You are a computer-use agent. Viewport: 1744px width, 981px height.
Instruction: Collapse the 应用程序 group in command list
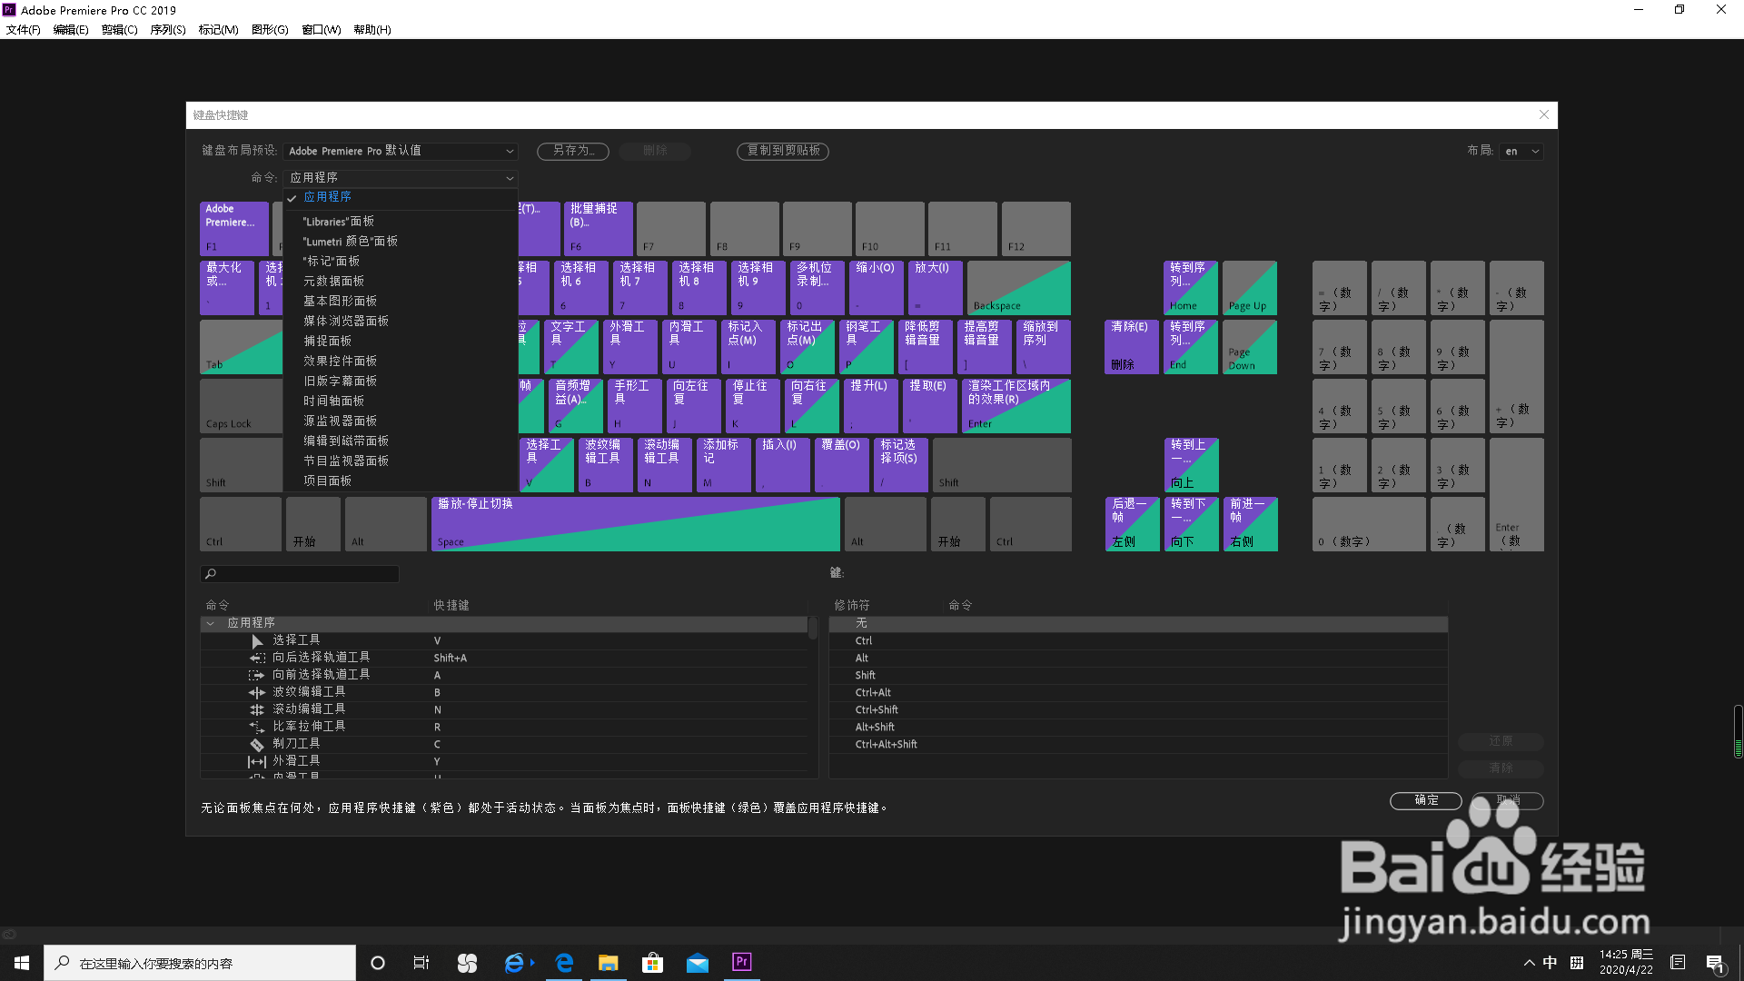pos(211,623)
